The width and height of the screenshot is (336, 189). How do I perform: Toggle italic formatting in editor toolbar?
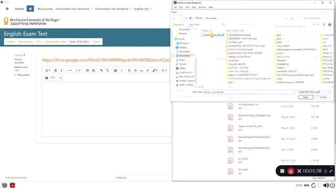(x=62, y=70)
